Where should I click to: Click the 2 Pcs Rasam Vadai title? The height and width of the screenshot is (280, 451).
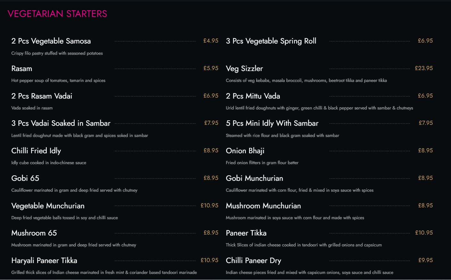42,96
